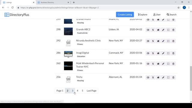Click the Education category tag
192x108 pixels.
click(x=81, y=56)
